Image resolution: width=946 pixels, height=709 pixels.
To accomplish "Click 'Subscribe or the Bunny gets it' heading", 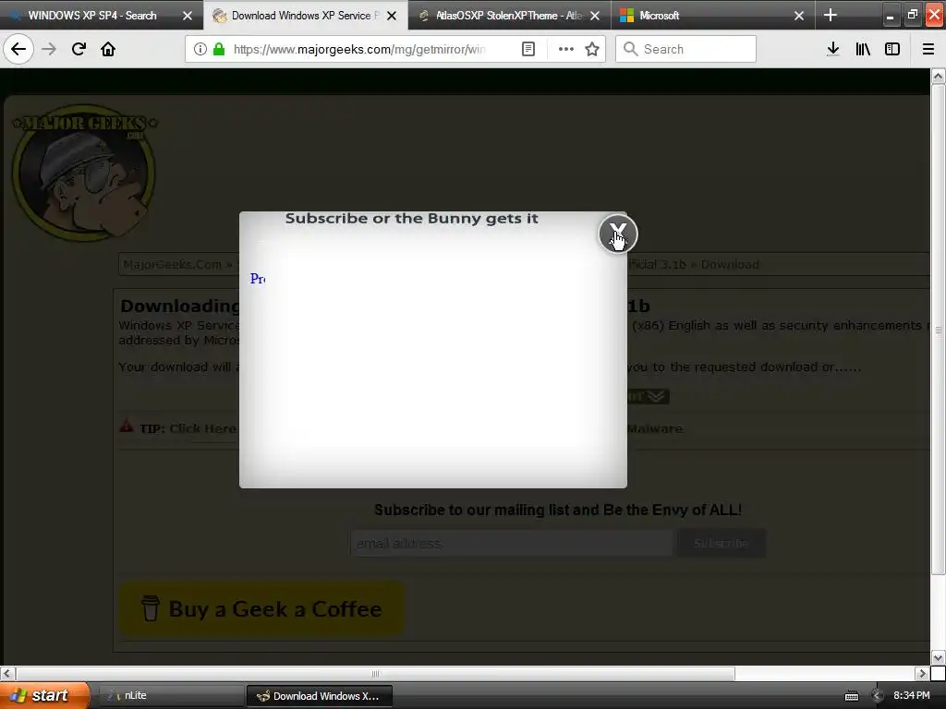I will [x=411, y=218].
